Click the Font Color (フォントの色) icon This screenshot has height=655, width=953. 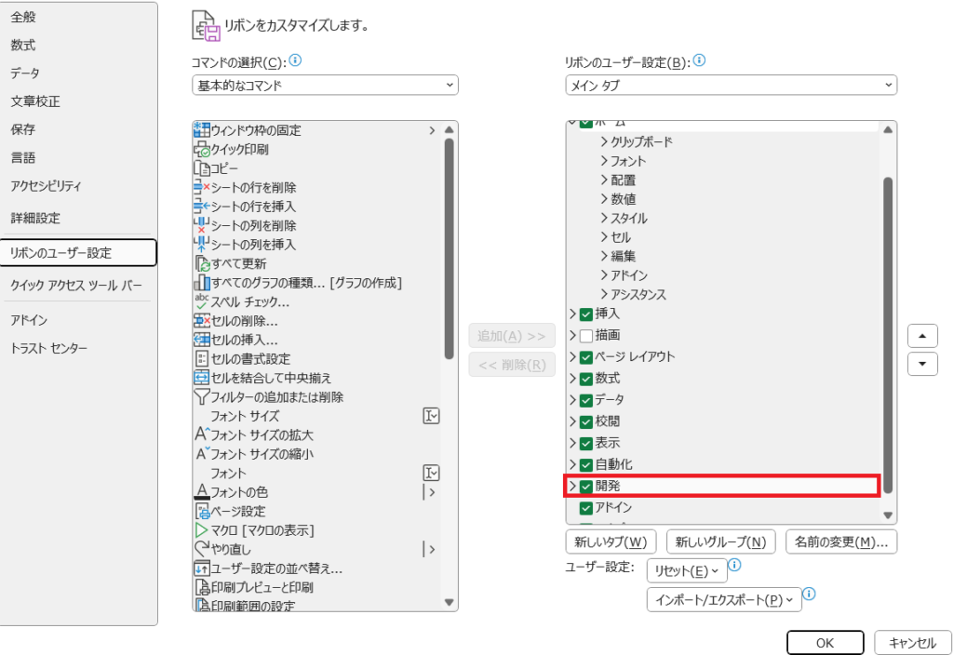(x=201, y=491)
